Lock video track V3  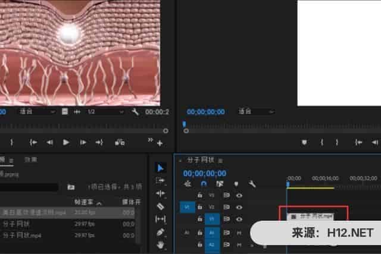[200, 195]
